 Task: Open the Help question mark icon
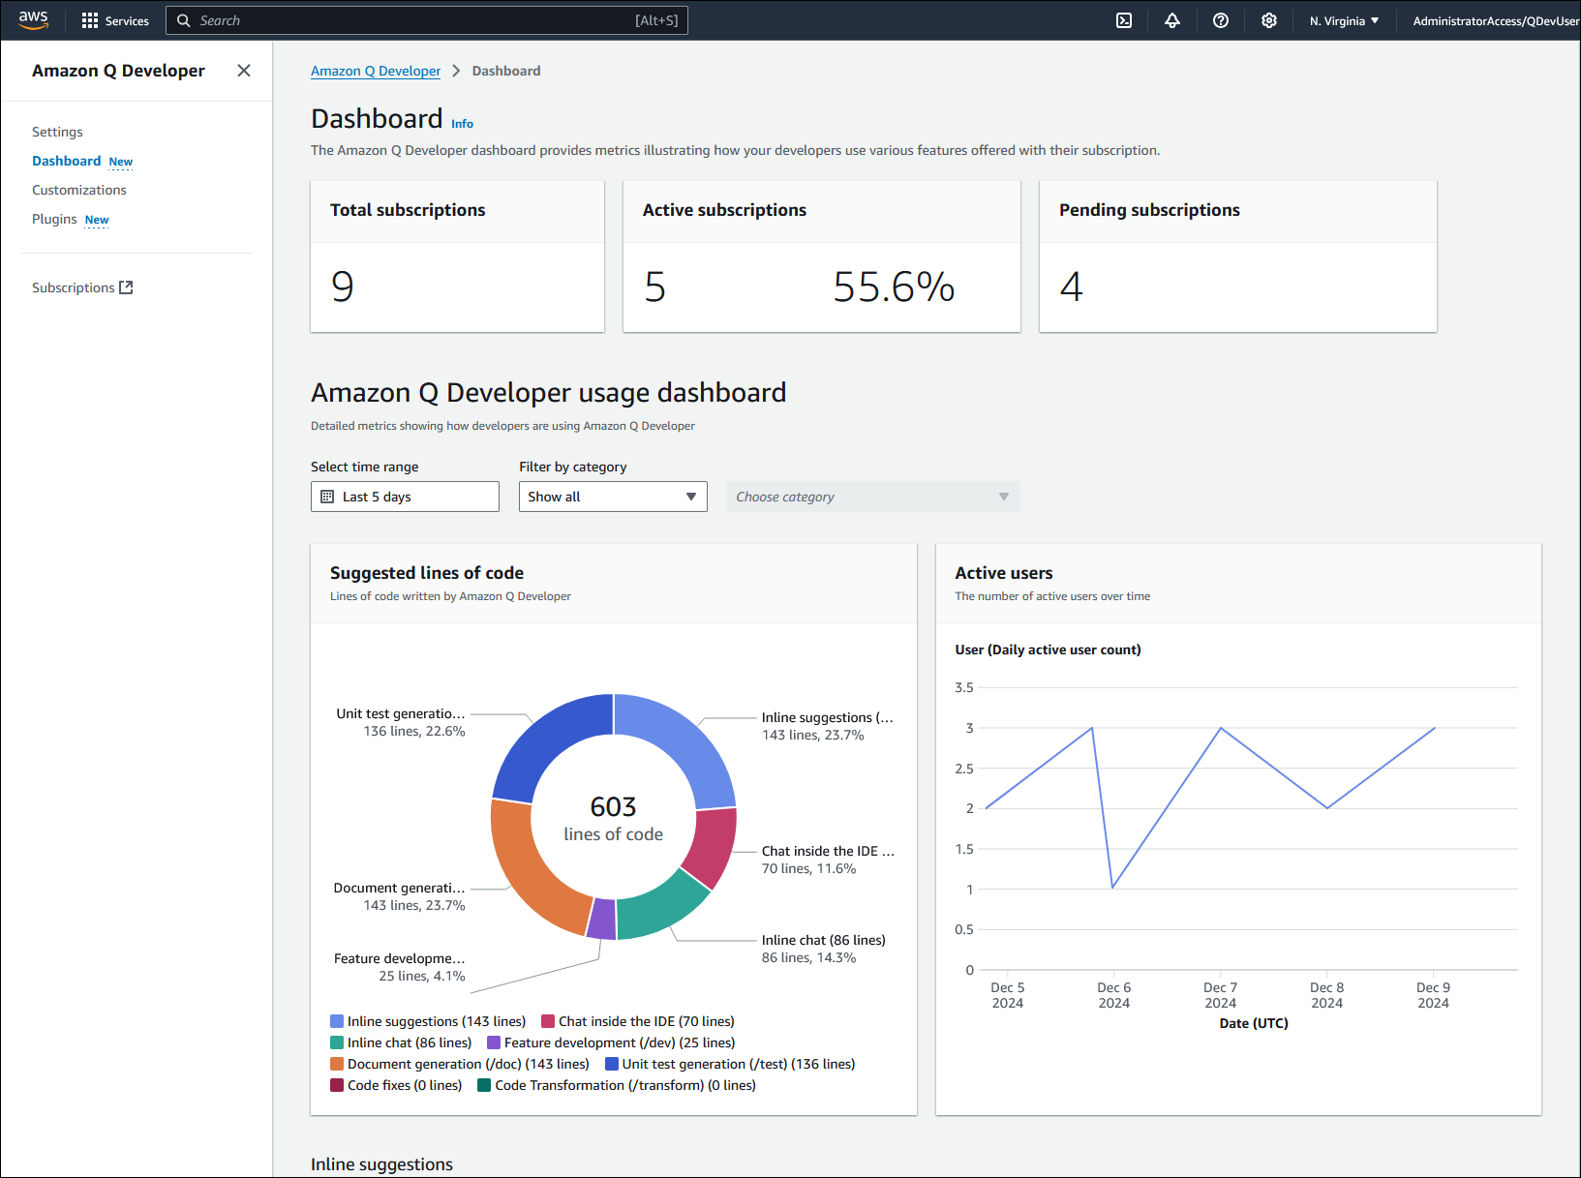pyautogui.click(x=1220, y=19)
